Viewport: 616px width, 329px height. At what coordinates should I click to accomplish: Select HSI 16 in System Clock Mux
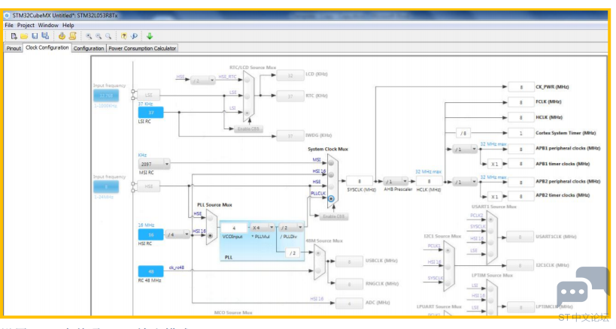pos(331,174)
